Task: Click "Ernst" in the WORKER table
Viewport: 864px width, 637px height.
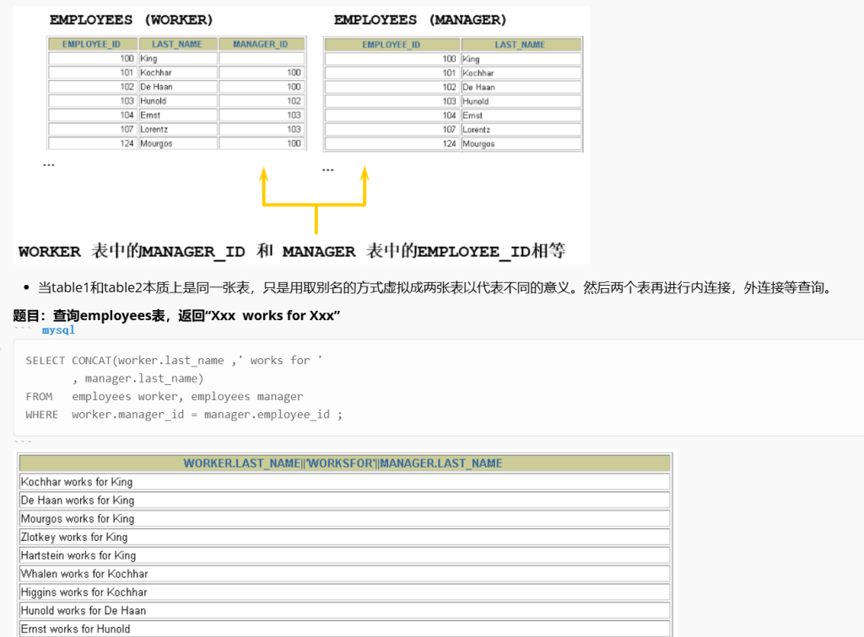Action: tap(150, 115)
